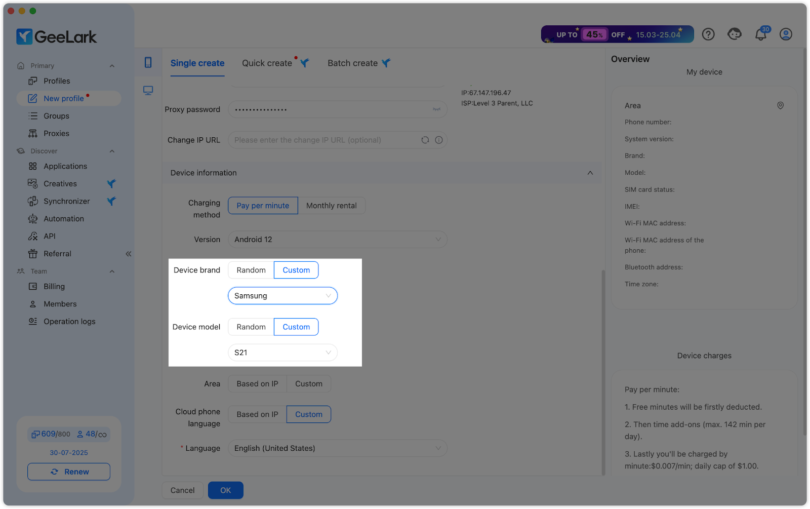Select Based on IP for Cloud phone language

click(x=257, y=414)
